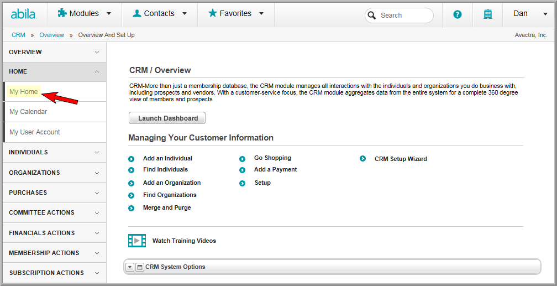557x286 pixels.
Task: Open the Dan user dropdown
Action: [530, 14]
